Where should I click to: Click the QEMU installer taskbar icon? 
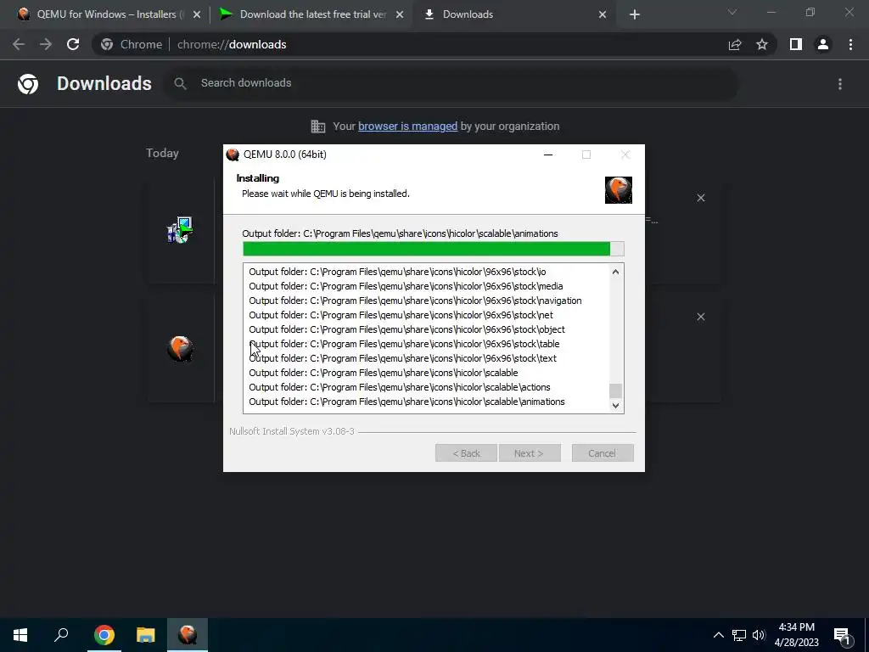[188, 635]
